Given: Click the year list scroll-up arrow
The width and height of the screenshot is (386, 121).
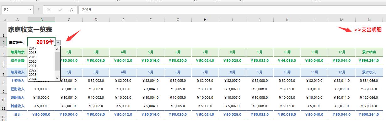Looking at the screenshot, I should [57, 49].
